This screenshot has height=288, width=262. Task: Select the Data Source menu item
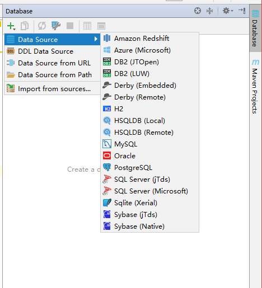tap(53, 40)
